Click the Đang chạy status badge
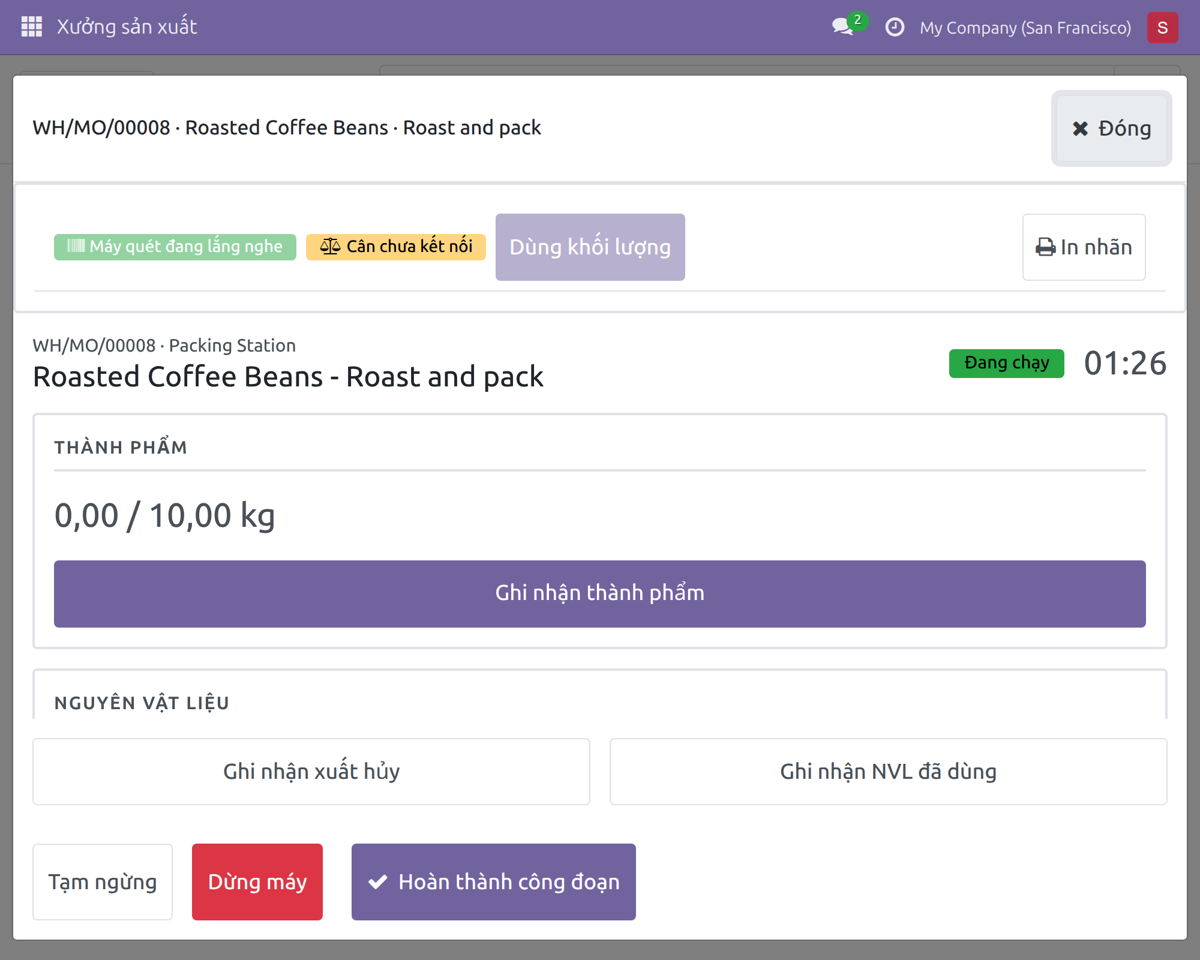1200x960 pixels. coord(1007,363)
